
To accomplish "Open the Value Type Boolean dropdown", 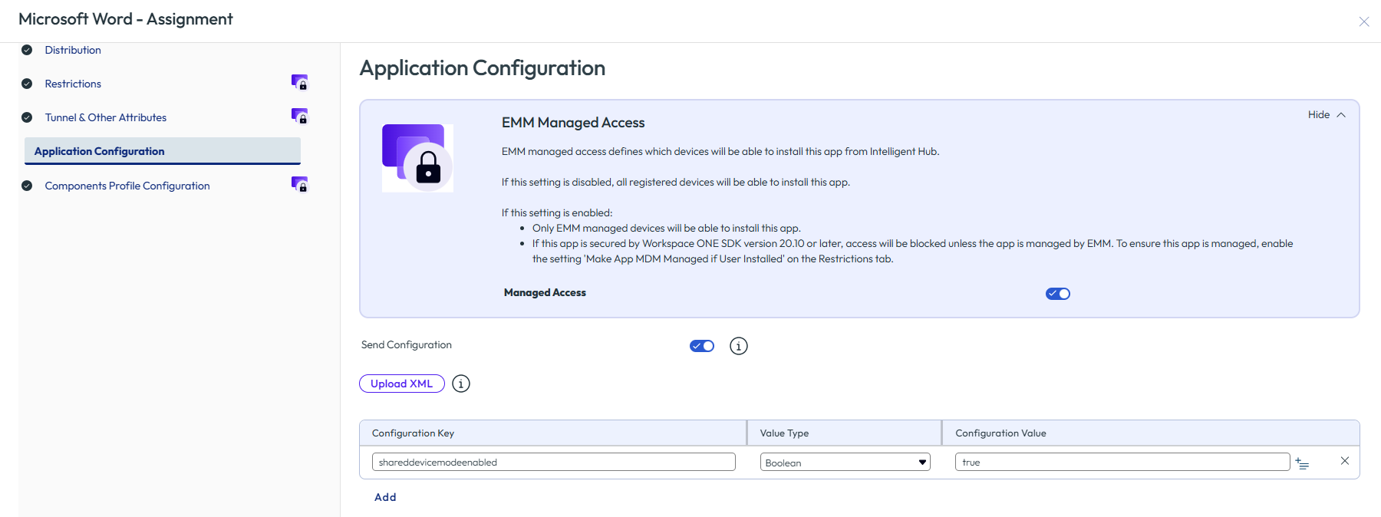I will click(845, 462).
